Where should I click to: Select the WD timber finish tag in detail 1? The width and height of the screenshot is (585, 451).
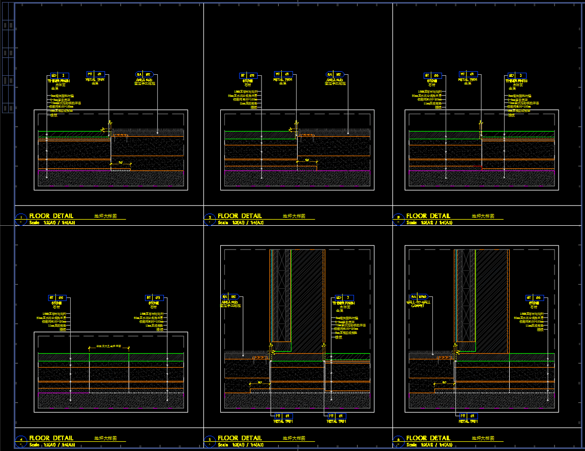58,75
